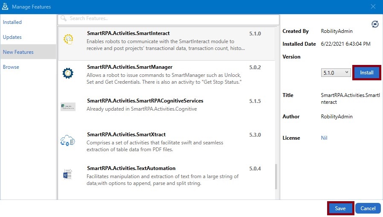Image resolution: width=383 pixels, height=217 pixels.
Task: Click the SmartInteract package icon
Action: click(x=68, y=39)
